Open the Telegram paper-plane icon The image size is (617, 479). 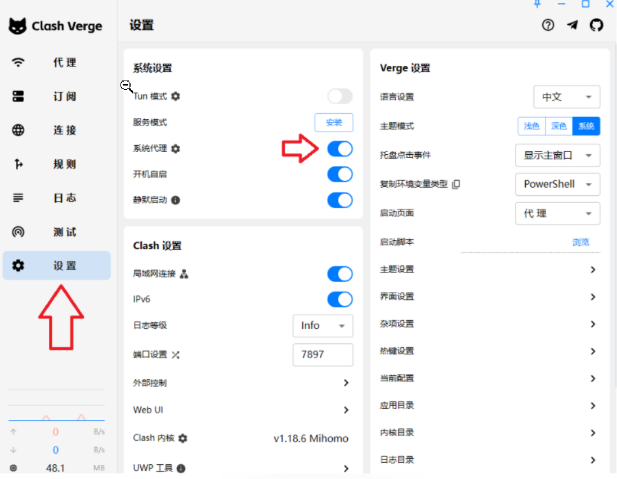573,25
